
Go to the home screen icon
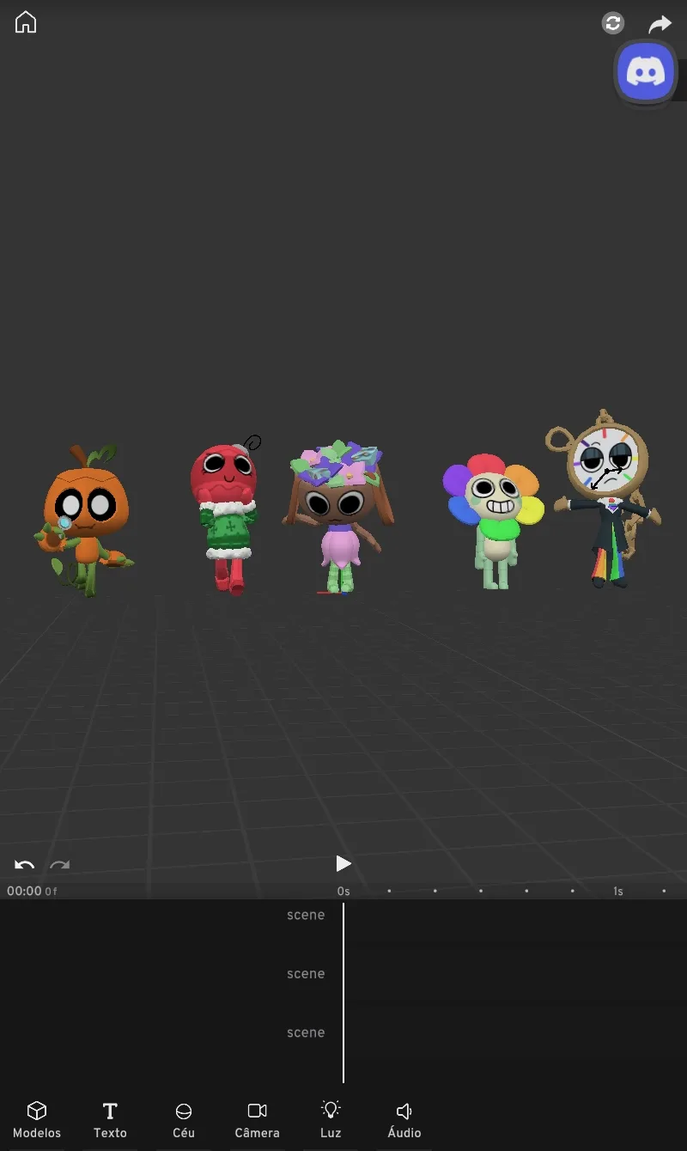(26, 22)
